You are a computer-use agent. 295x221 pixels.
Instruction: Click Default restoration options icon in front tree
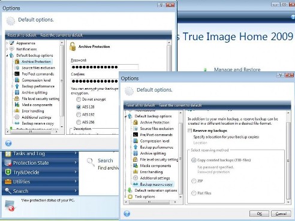pyautogui.click(x=130, y=190)
